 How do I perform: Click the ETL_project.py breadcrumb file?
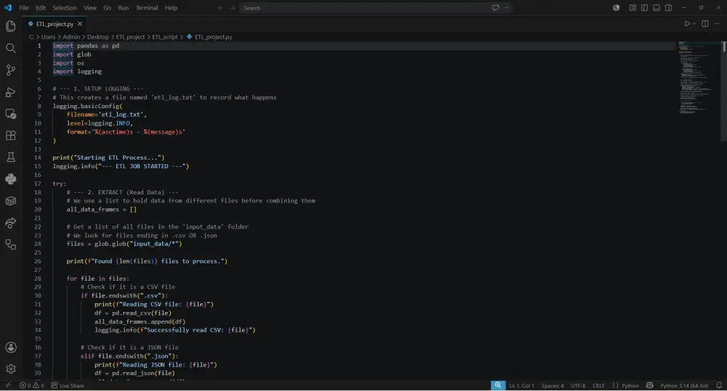coord(213,36)
